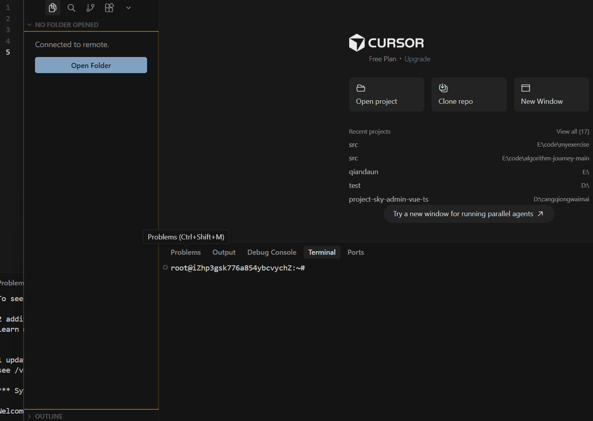Open recent project src in algorithm-journey-main
The image size is (593, 421).
point(469,158)
